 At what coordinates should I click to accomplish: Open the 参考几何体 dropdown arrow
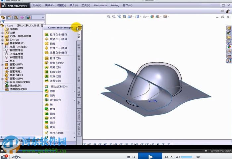coord(74,133)
